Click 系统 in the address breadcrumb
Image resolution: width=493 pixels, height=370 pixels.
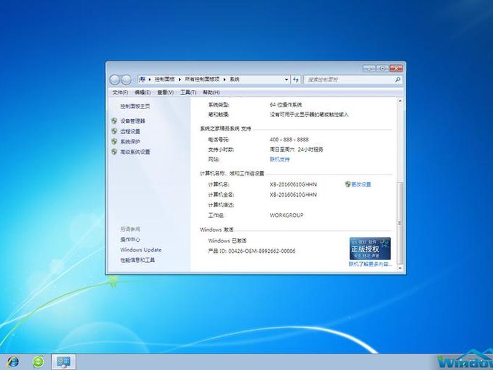[x=235, y=80]
